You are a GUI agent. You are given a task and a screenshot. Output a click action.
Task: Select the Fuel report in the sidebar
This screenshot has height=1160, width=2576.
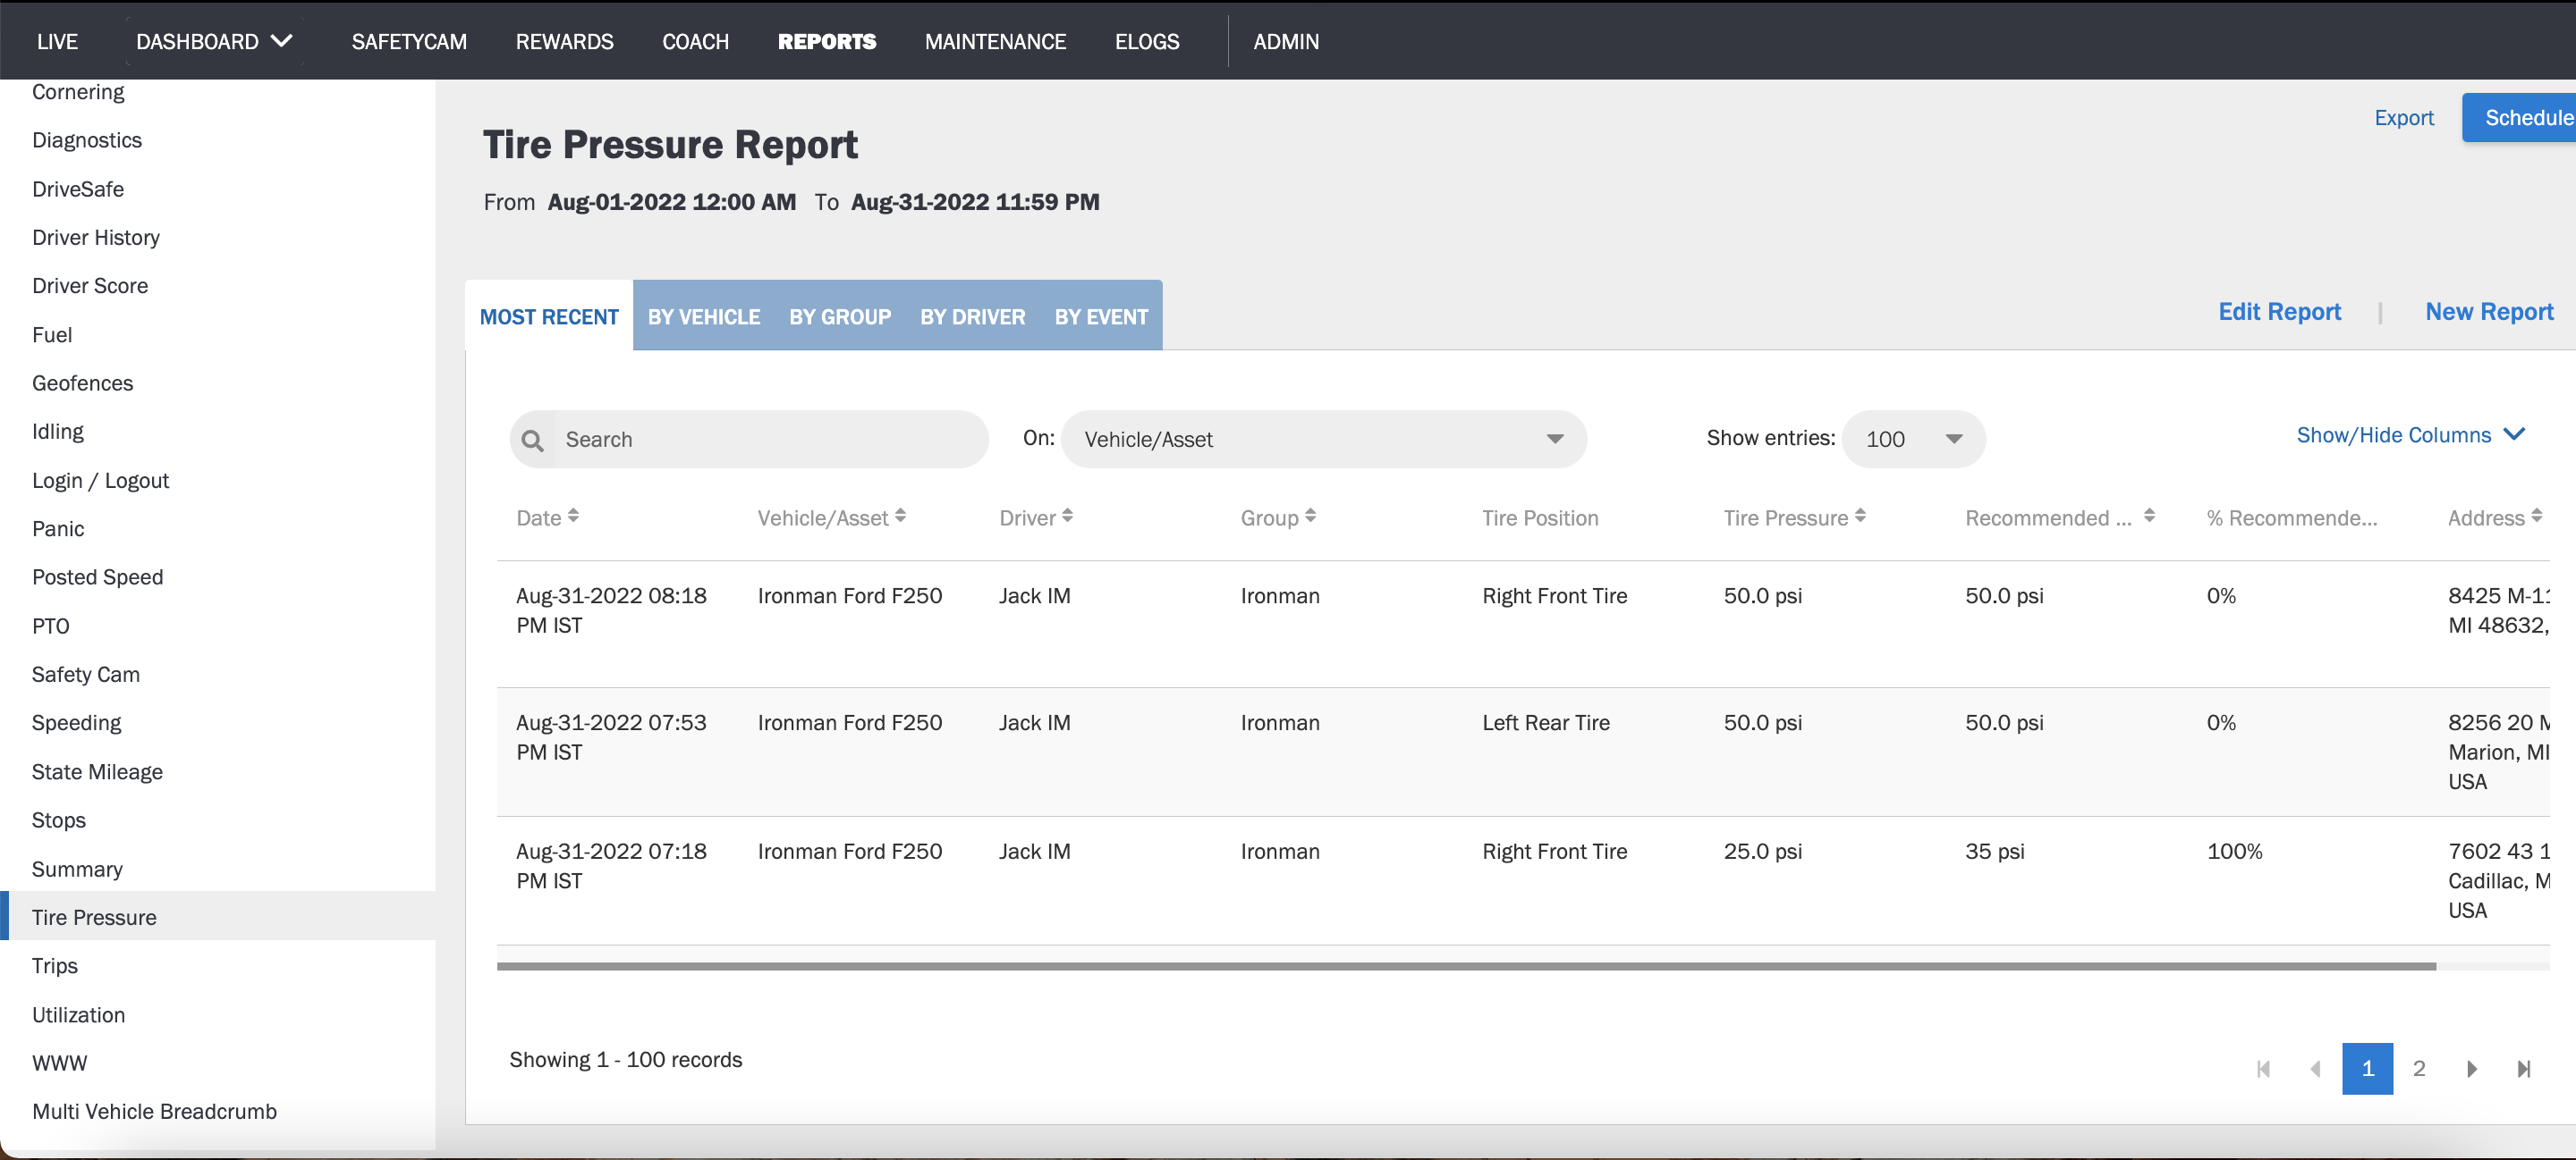(52, 333)
